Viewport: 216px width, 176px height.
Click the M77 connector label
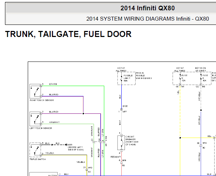[x=125, y=112]
